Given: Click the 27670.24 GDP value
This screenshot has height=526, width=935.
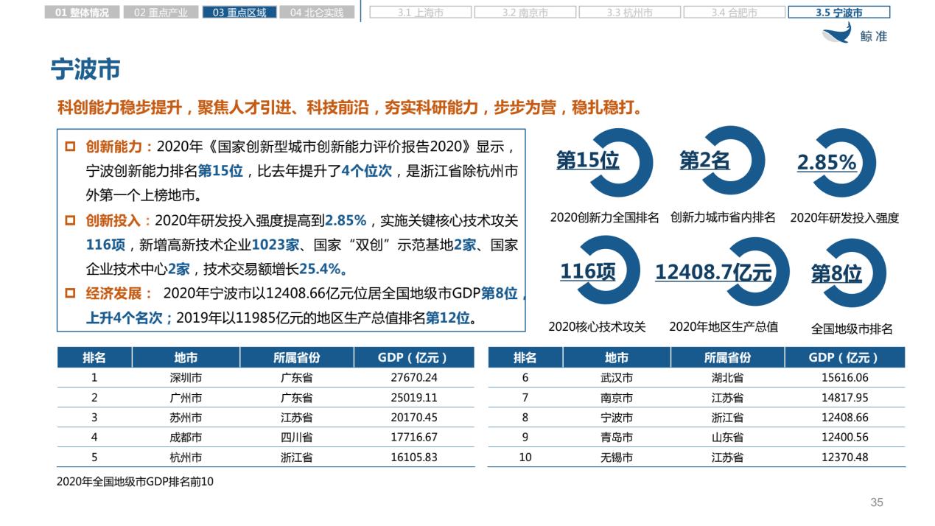Looking at the screenshot, I should coord(414,378).
